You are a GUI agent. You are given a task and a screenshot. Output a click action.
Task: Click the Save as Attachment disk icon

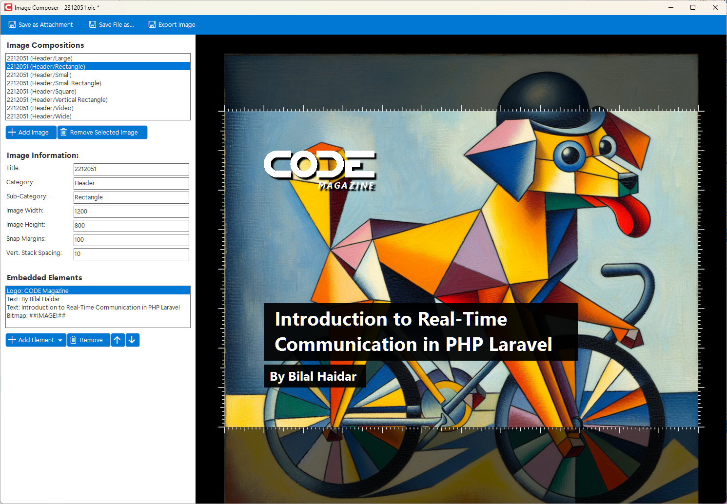pyautogui.click(x=12, y=25)
